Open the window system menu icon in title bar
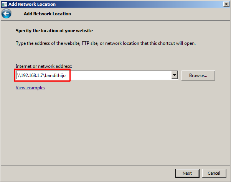The image size is (231, 182). tap(3, 4)
